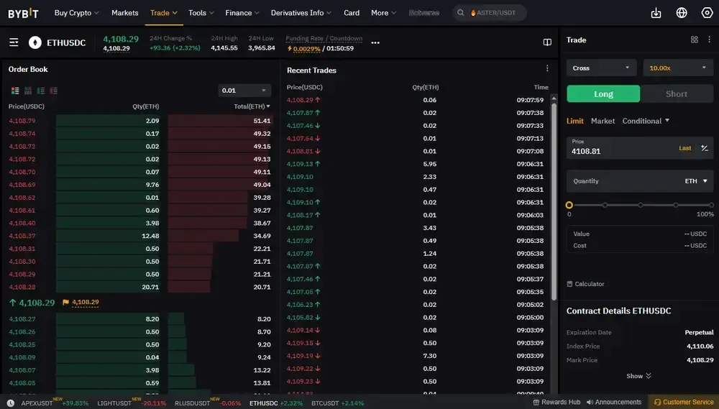
Task: Click the ETHUSDC pair name
Action: tap(66, 42)
